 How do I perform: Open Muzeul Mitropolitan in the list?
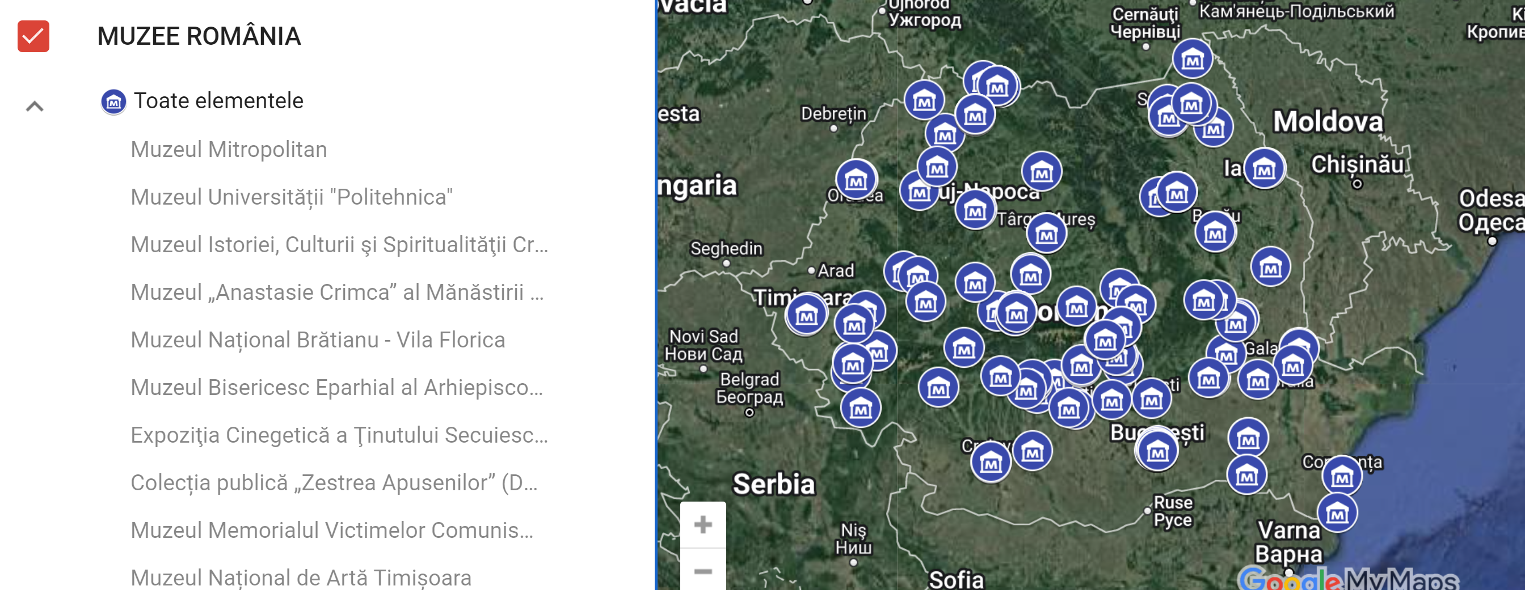[x=229, y=150]
